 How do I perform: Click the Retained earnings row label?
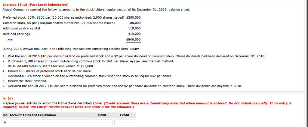click(x=17, y=34)
